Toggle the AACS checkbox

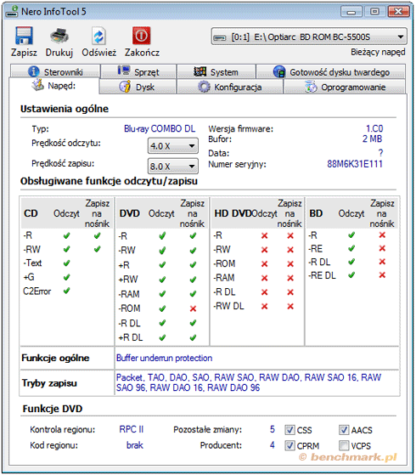(x=344, y=430)
